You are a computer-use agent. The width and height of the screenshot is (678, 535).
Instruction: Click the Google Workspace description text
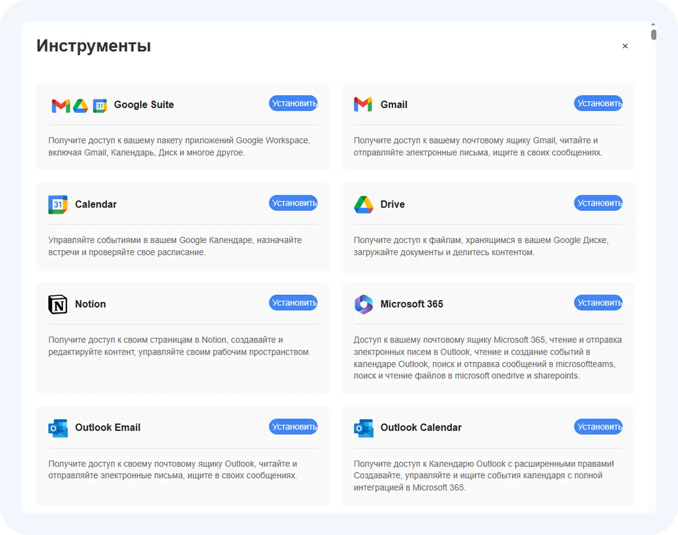tap(179, 146)
